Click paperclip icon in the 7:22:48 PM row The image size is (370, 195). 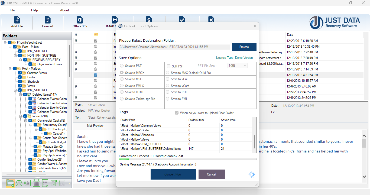pyautogui.click(x=76, y=52)
